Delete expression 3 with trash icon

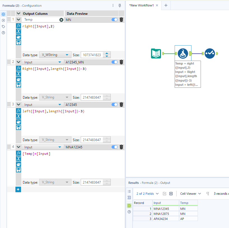(121, 104)
